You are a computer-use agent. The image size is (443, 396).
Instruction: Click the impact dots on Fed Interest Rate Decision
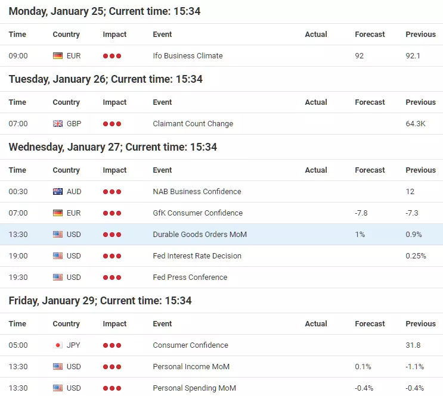pyautogui.click(x=112, y=256)
